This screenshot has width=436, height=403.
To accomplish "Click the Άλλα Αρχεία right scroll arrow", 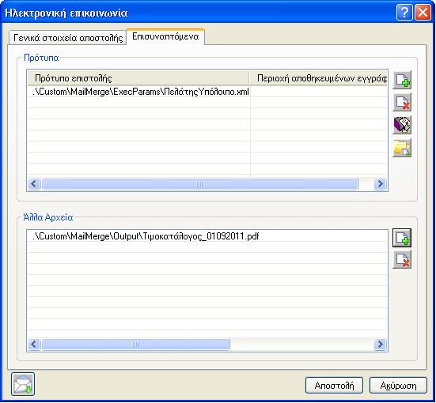I will point(380,345).
